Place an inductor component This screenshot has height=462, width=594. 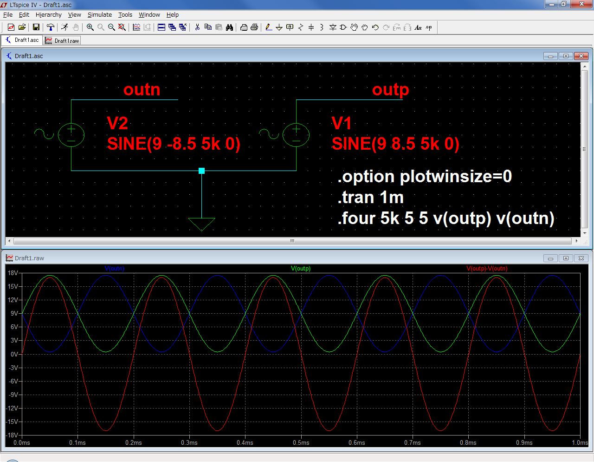point(322,27)
